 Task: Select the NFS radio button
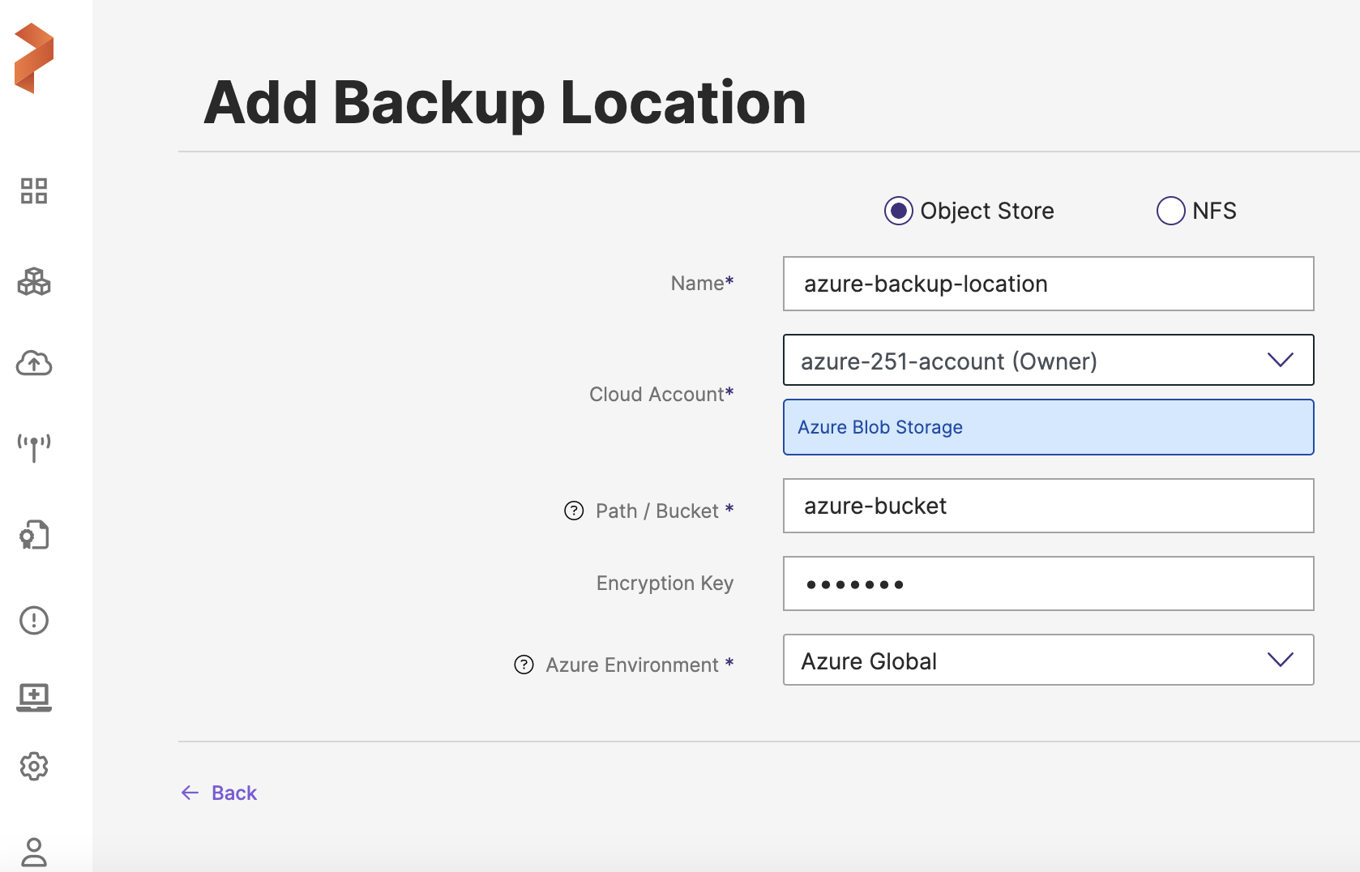coord(1170,211)
